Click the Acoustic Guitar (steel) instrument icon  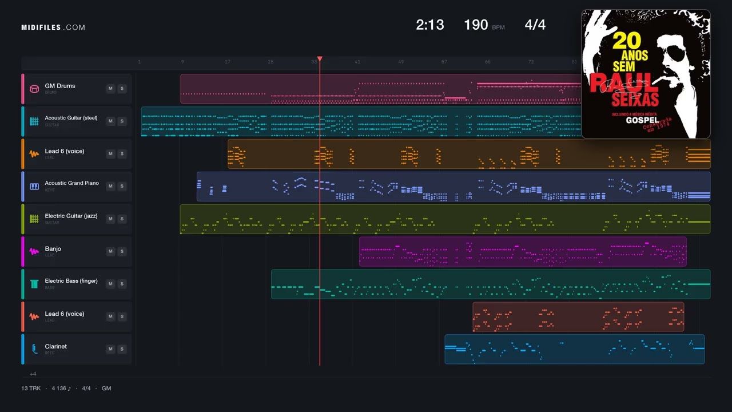34,121
